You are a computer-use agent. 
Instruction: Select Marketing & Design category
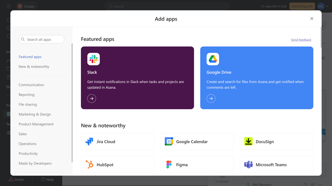tap(35, 114)
